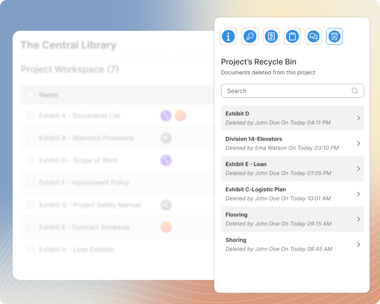Open the contact document icon tab
This screenshot has width=380, height=304.
271,37
